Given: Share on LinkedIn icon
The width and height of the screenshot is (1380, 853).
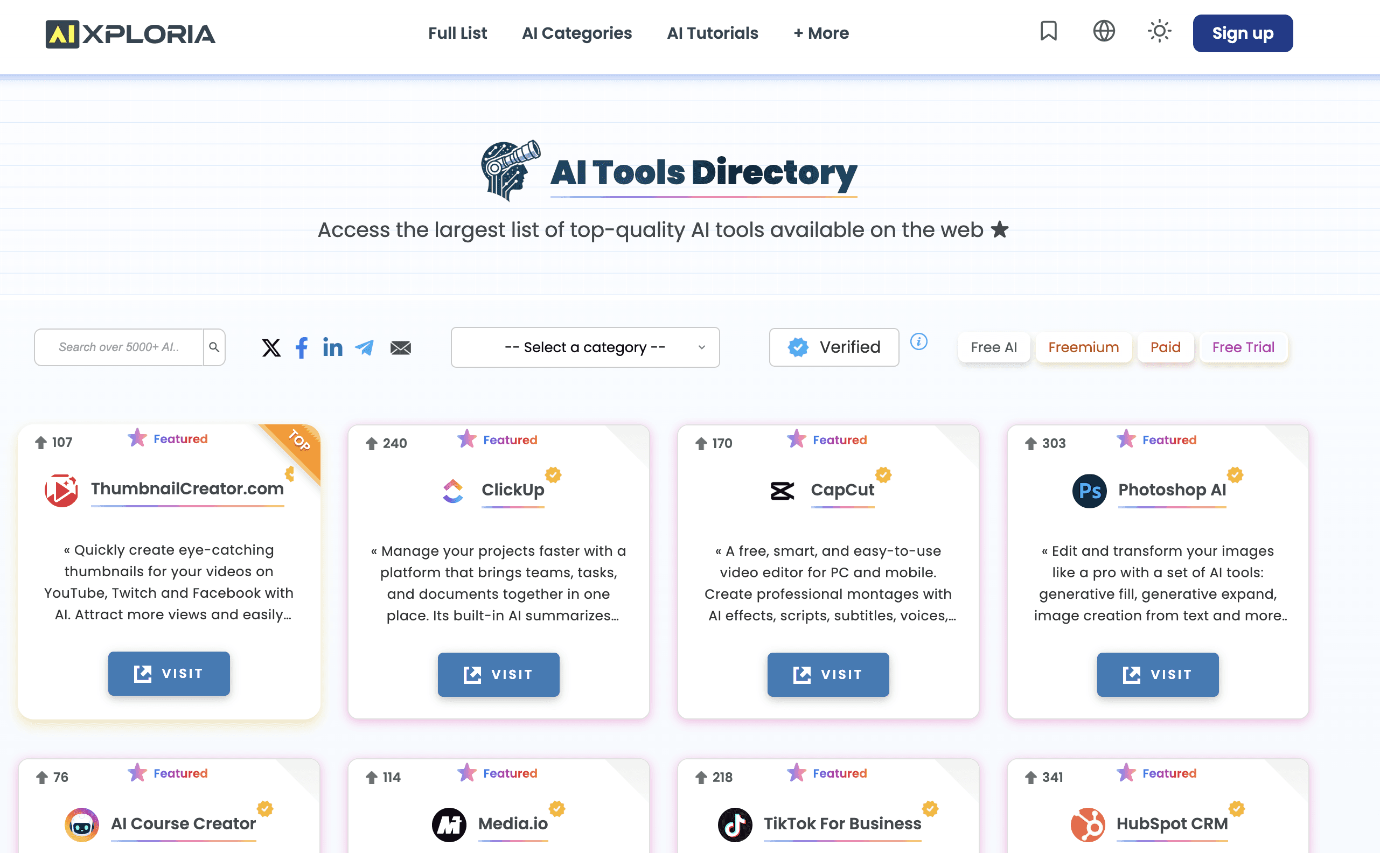Looking at the screenshot, I should point(333,347).
